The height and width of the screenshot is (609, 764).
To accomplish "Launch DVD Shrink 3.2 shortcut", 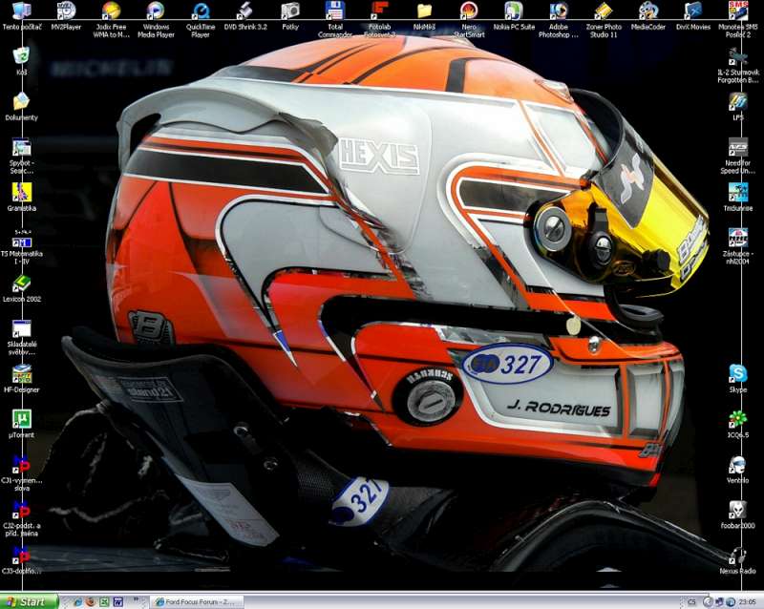I will [x=245, y=11].
